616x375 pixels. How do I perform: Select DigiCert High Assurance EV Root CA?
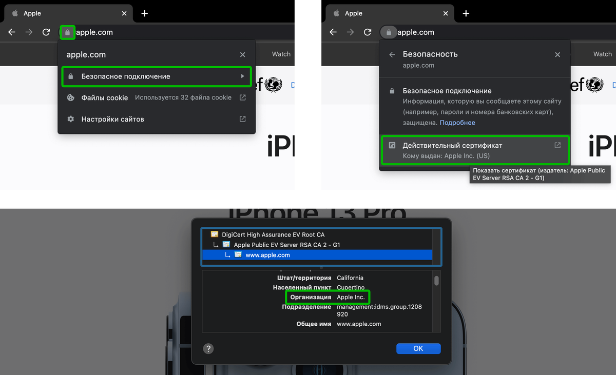(x=273, y=234)
